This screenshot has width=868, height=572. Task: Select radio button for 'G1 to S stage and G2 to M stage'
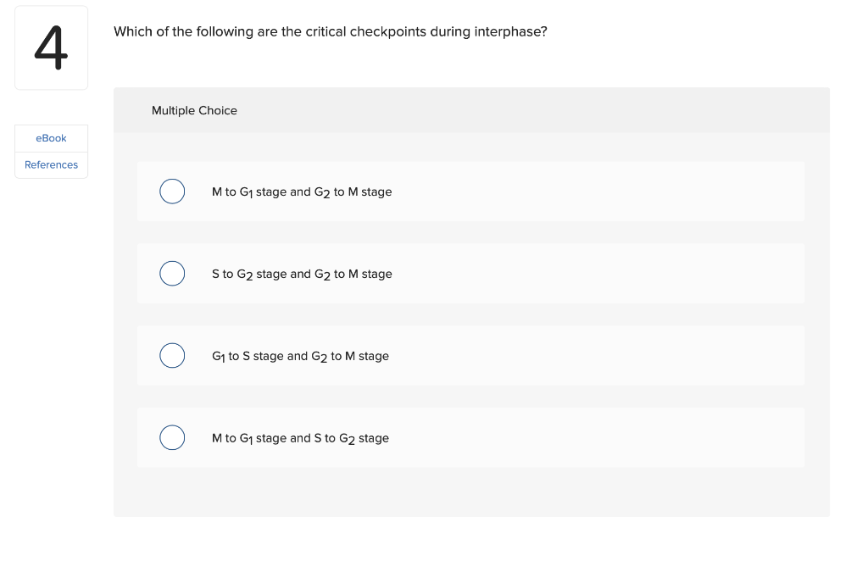pos(172,355)
